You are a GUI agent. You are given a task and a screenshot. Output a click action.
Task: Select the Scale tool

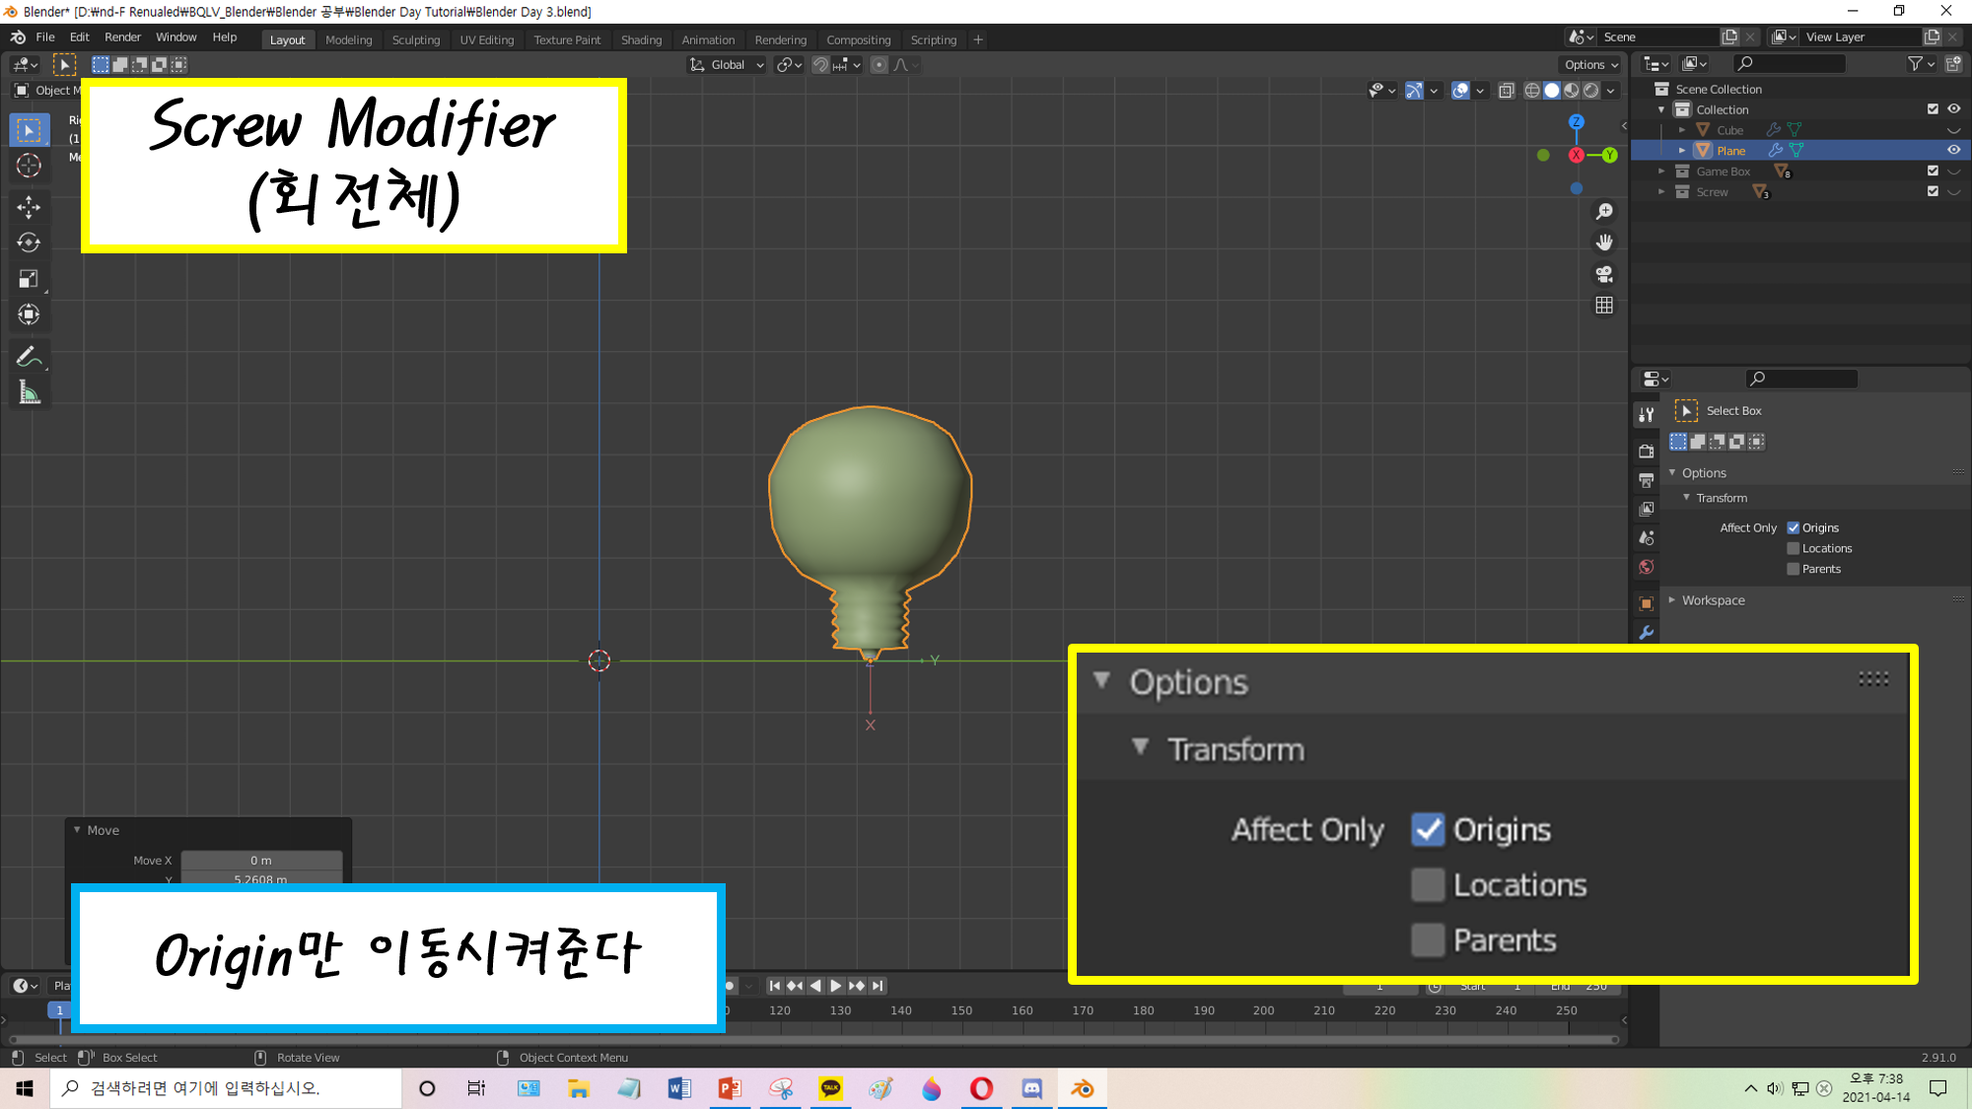click(29, 279)
